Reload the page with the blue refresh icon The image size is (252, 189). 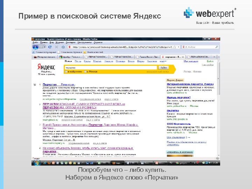click(x=50, y=47)
